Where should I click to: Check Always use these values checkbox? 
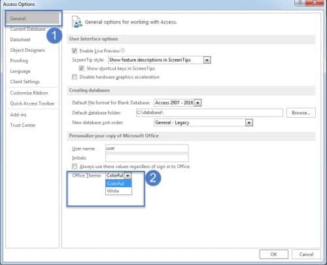[x=75, y=166]
